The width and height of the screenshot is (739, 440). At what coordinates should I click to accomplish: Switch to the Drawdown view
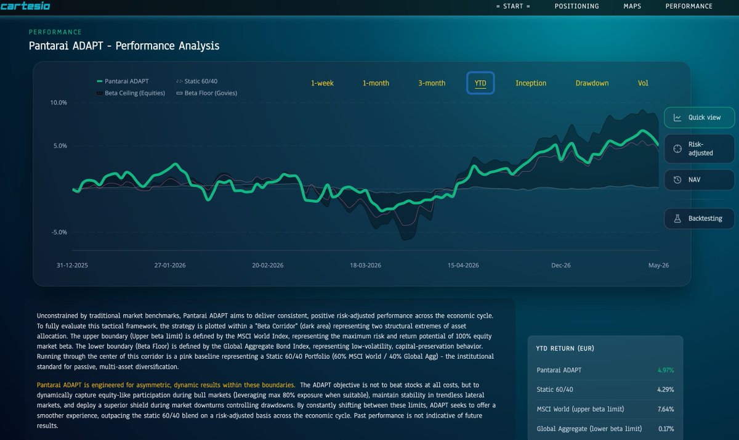click(x=592, y=83)
